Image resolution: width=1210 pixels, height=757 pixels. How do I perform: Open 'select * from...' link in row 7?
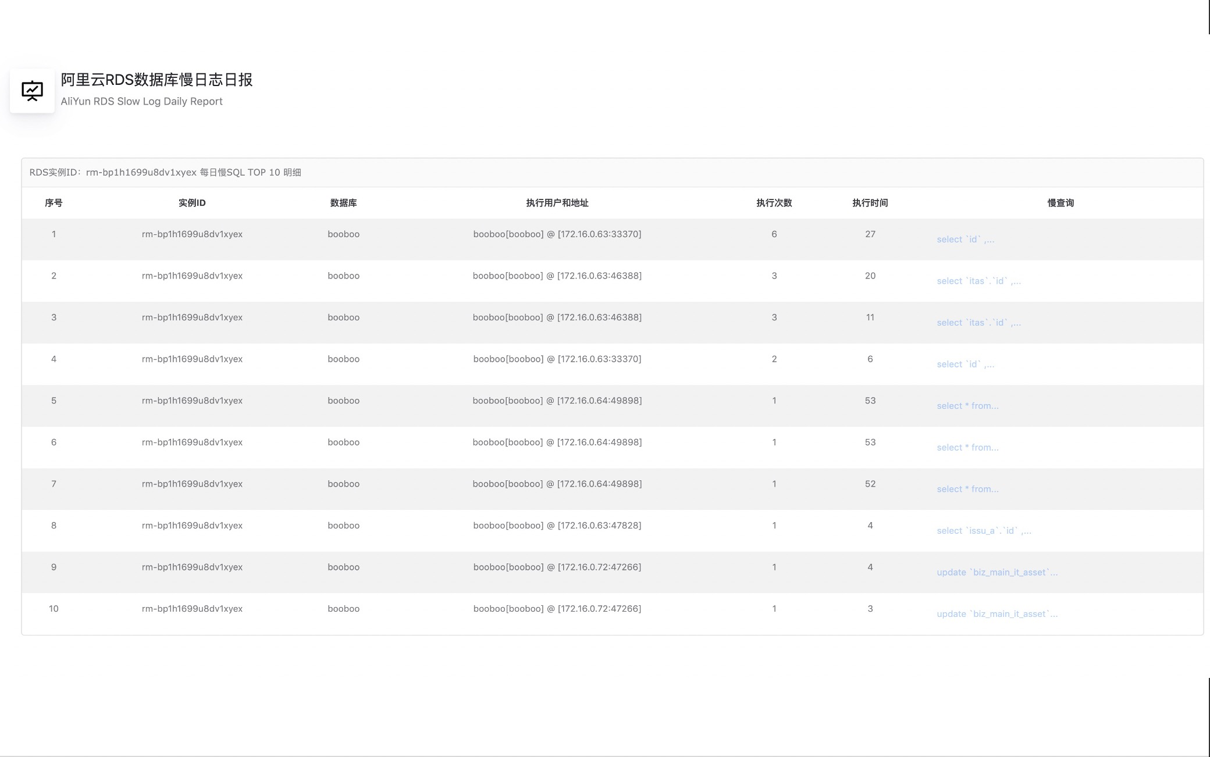967,489
